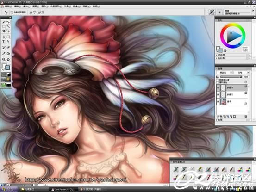Toggle Preserve Transparency checkbox in Layers panel
Image resolution: width=256 pixels, height=192 pixels.
pyautogui.click(x=218, y=80)
